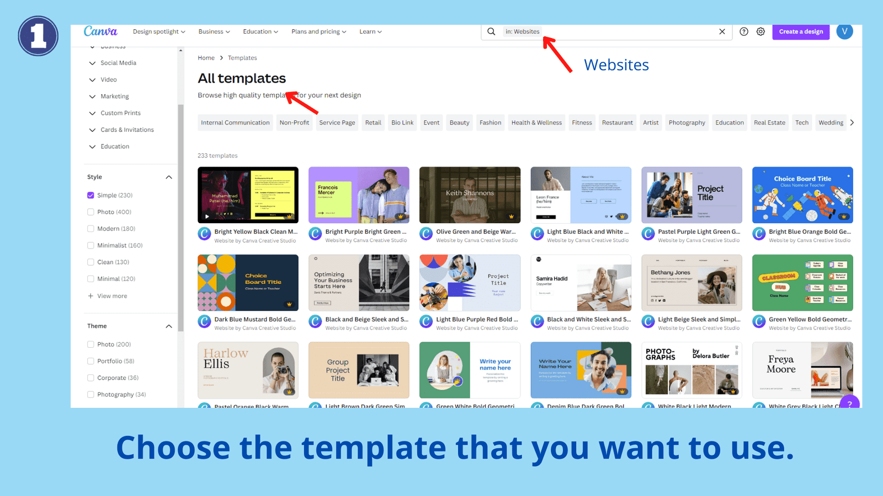Open Business dropdown in top navigation
This screenshot has height=496, width=883.
[x=214, y=31]
